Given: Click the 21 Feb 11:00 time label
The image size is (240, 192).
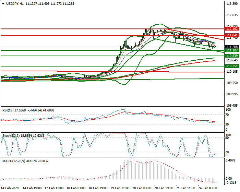Looking at the screenshot, I should coord(186,188).
